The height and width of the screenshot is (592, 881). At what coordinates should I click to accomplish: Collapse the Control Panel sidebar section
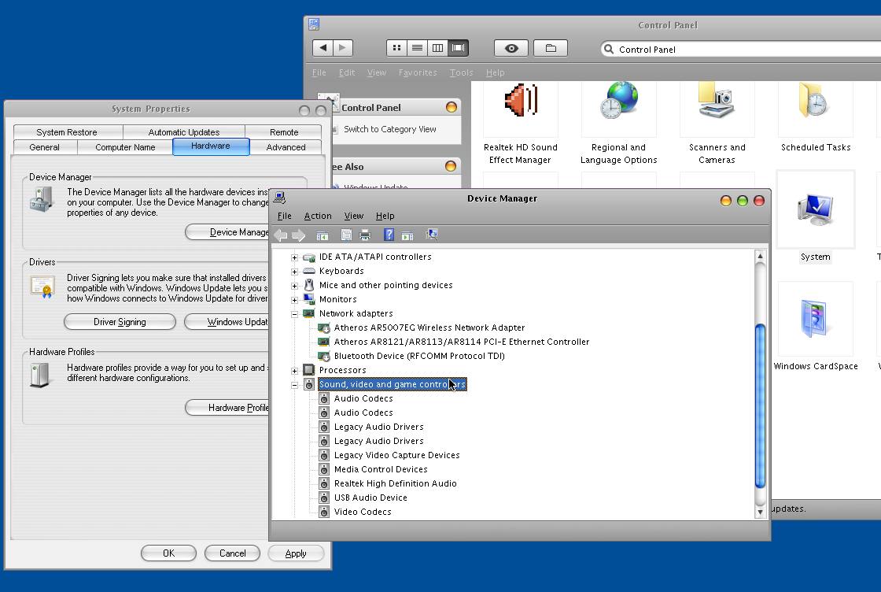point(452,107)
